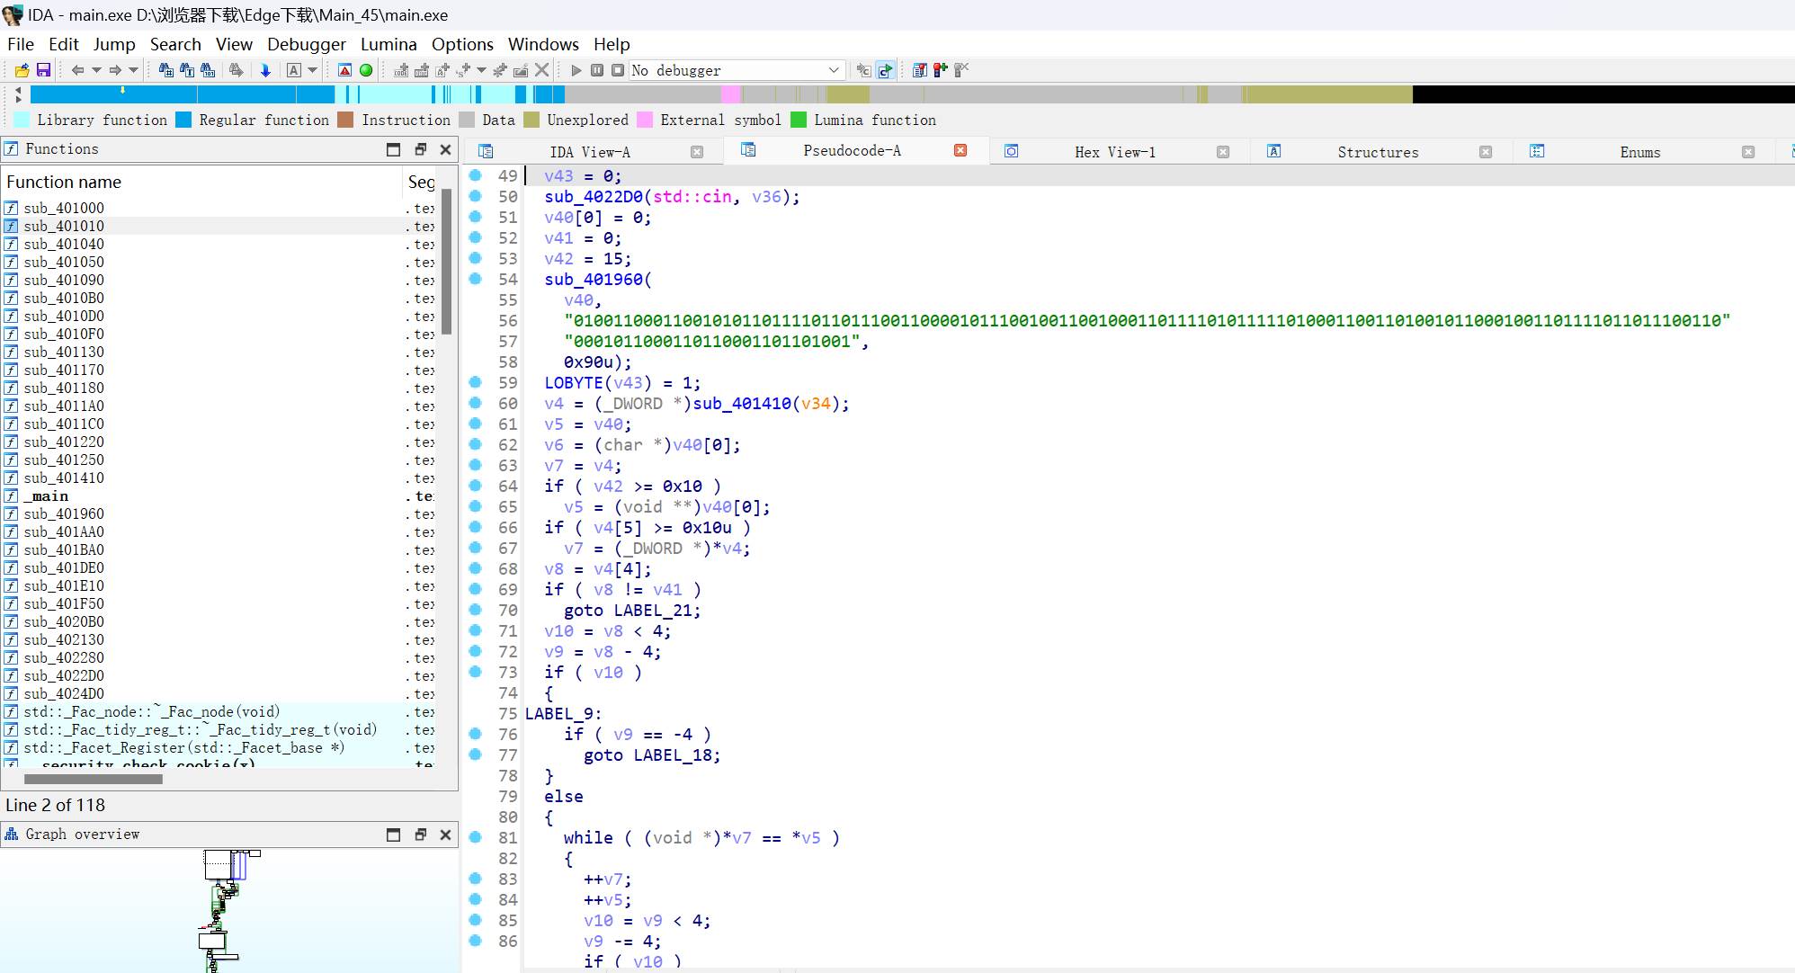Click the Function name column header
The width and height of the screenshot is (1795, 973).
point(201,182)
